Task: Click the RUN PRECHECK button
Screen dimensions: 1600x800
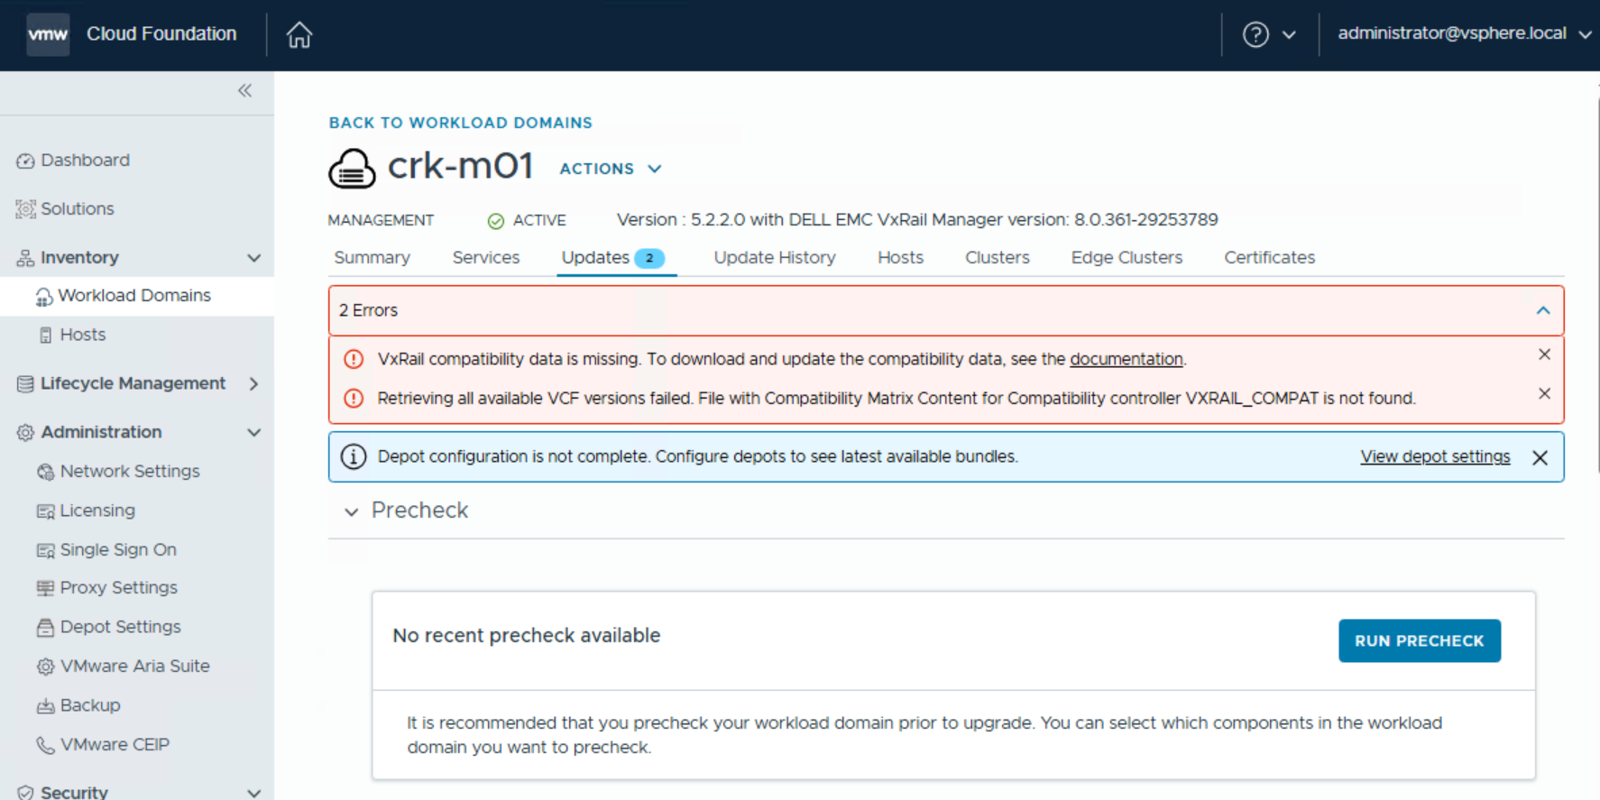Action: (1419, 640)
